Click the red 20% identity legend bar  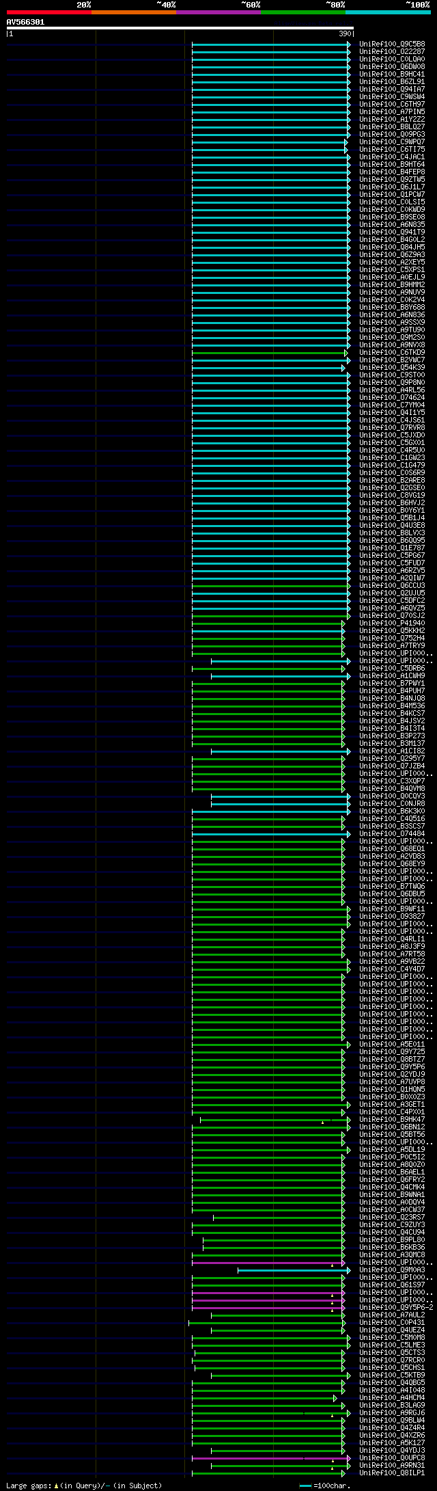[x=48, y=12]
